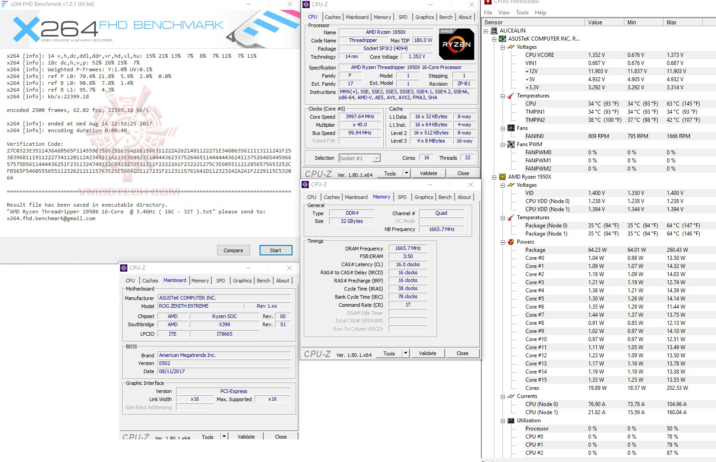This screenshot has width=716, height=462.
Task: Click the Temperatures thermometer icon under ASUSTeK
Action: pos(511,96)
